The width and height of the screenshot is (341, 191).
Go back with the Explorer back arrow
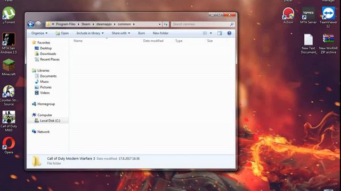coord(31,24)
